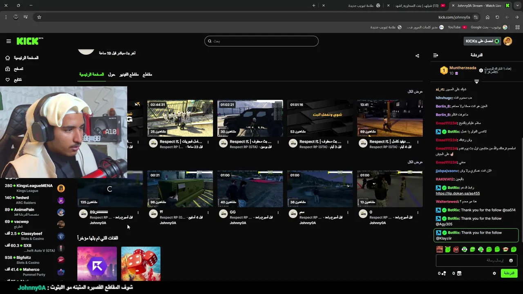This screenshot has width=523, height=294.
Task: Open Classybeef channel in sidebar
Action: pos(34,236)
